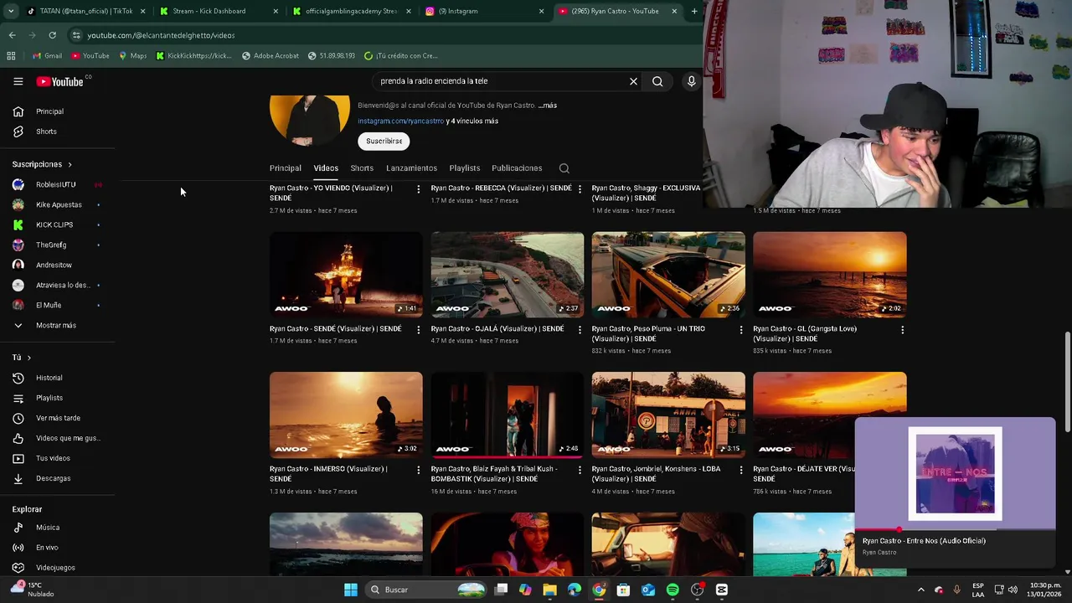The width and height of the screenshot is (1072, 603).
Task: Go back in Chrome browser
Action: pyautogui.click(x=12, y=35)
